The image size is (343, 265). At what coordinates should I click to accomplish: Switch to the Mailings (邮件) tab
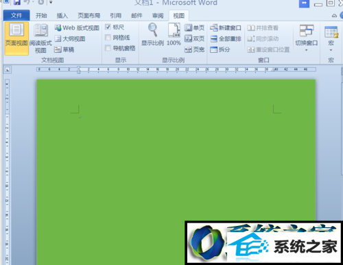click(x=137, y=15)
